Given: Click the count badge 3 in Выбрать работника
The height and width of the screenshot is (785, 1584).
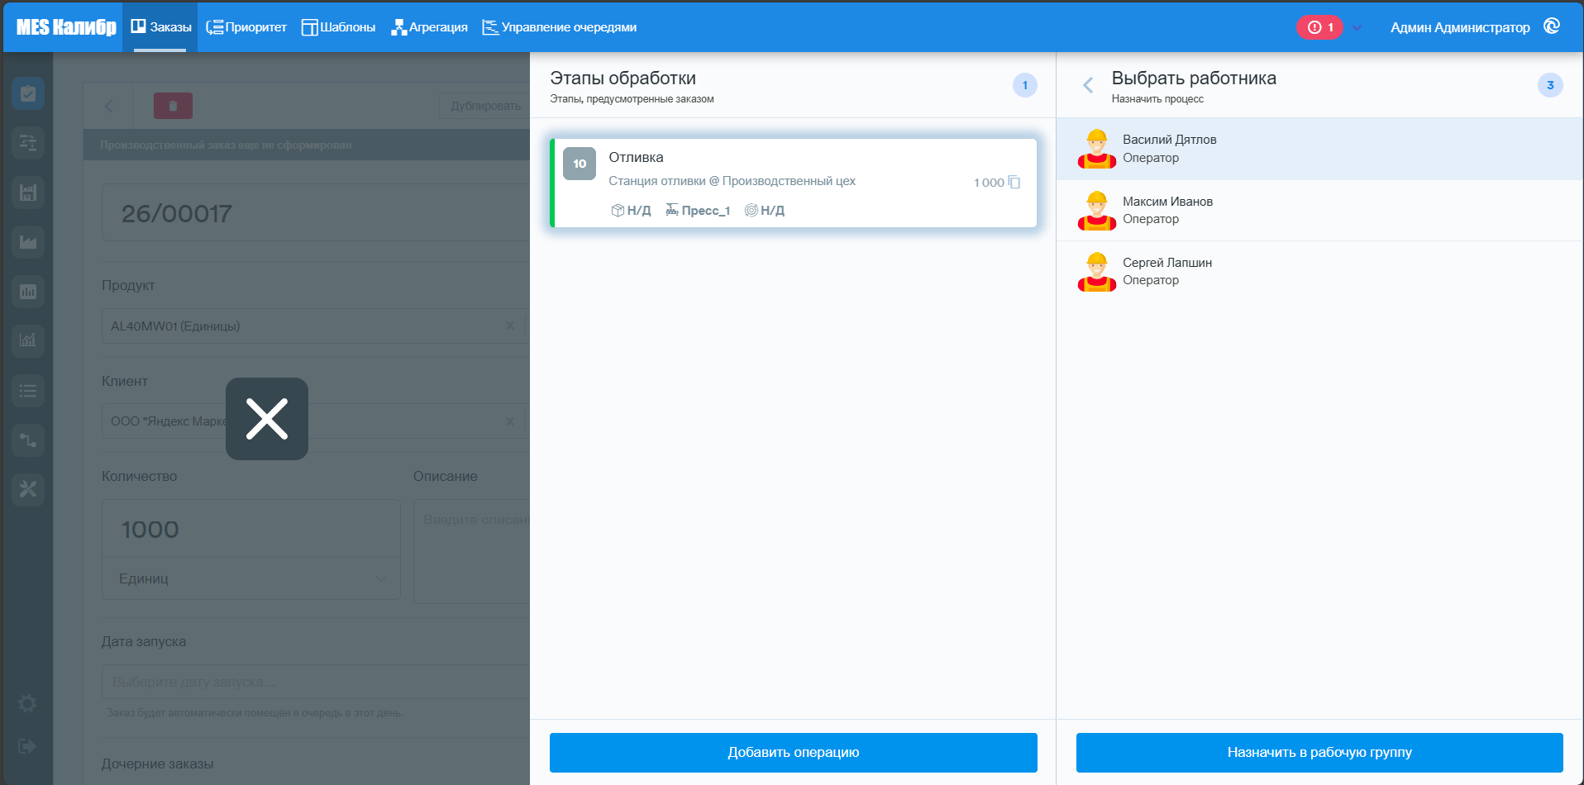Looking at the screenshot, I should (1550, 85).
